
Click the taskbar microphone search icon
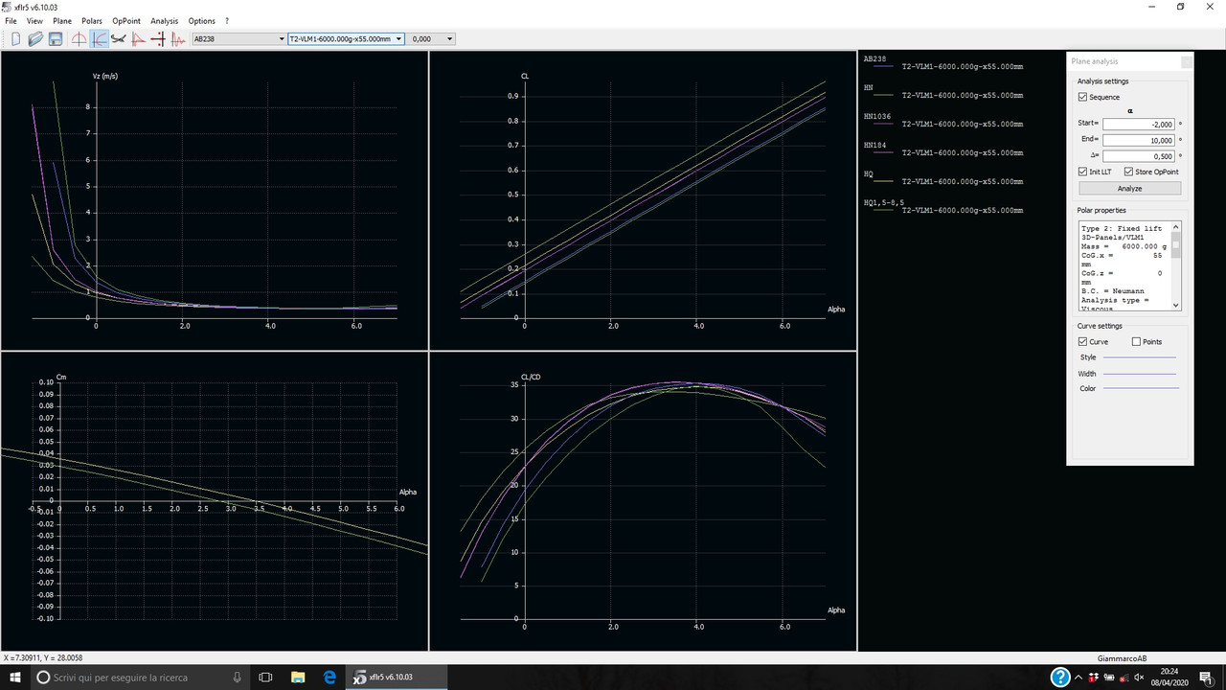tap(237, 678)
